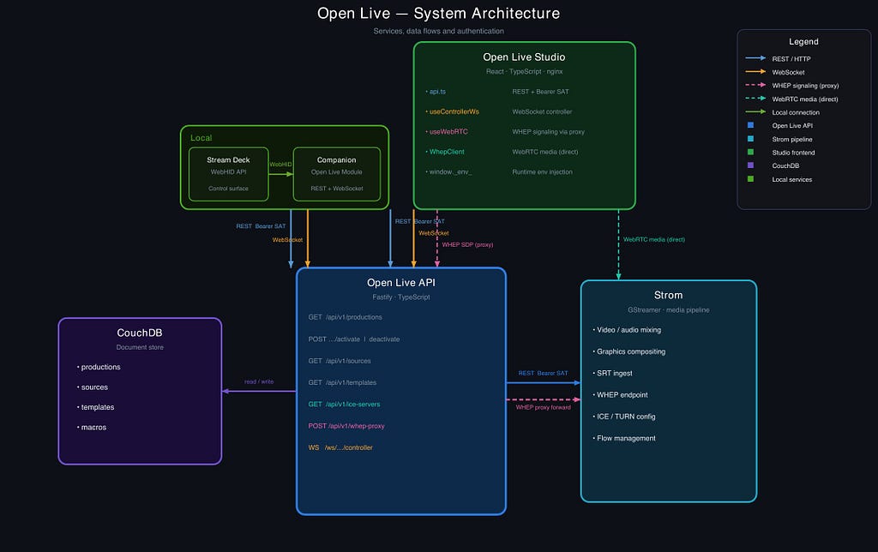Select the title Open Live — System Architecture
Viewport: 878px width, 552px height.
tap(438, 14)
